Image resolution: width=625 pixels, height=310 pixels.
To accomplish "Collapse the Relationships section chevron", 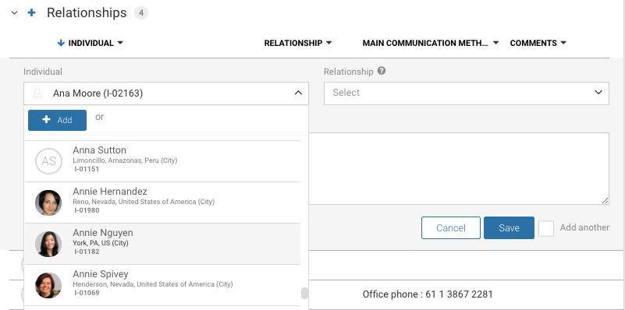I will [x=15, y=12].
